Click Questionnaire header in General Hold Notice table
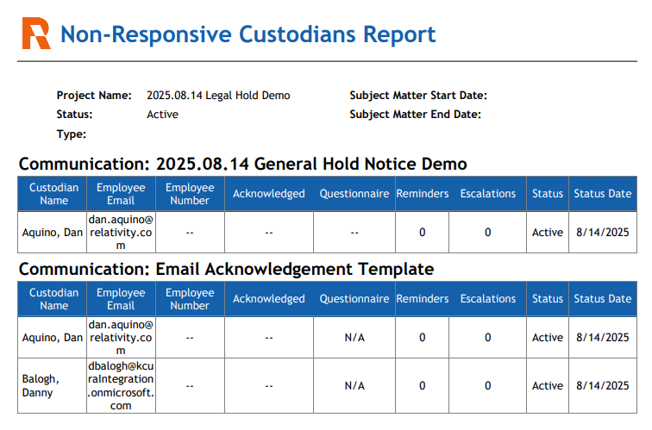The width and height of the screenshot is (652, 430). pyautogui.click(x=354, y=194)
